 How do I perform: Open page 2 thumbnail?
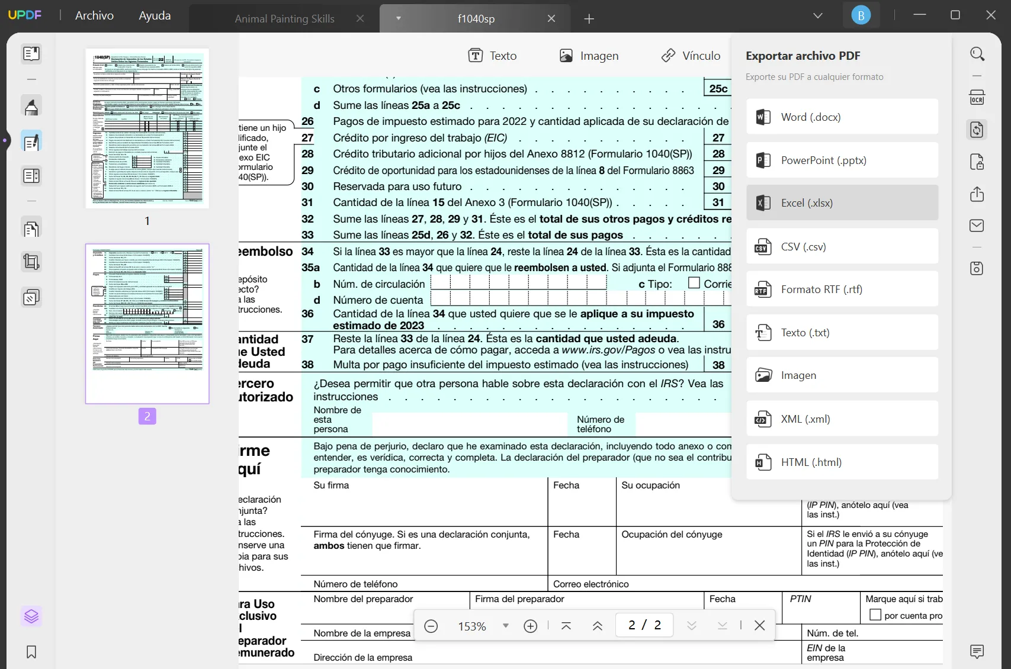pyautogui.click(x=147, y=324)
